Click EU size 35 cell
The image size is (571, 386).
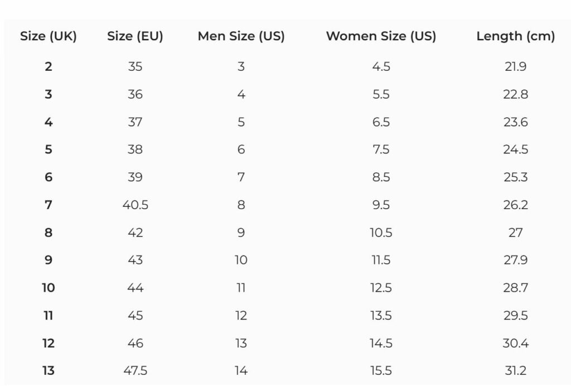[x=135, y=67]
